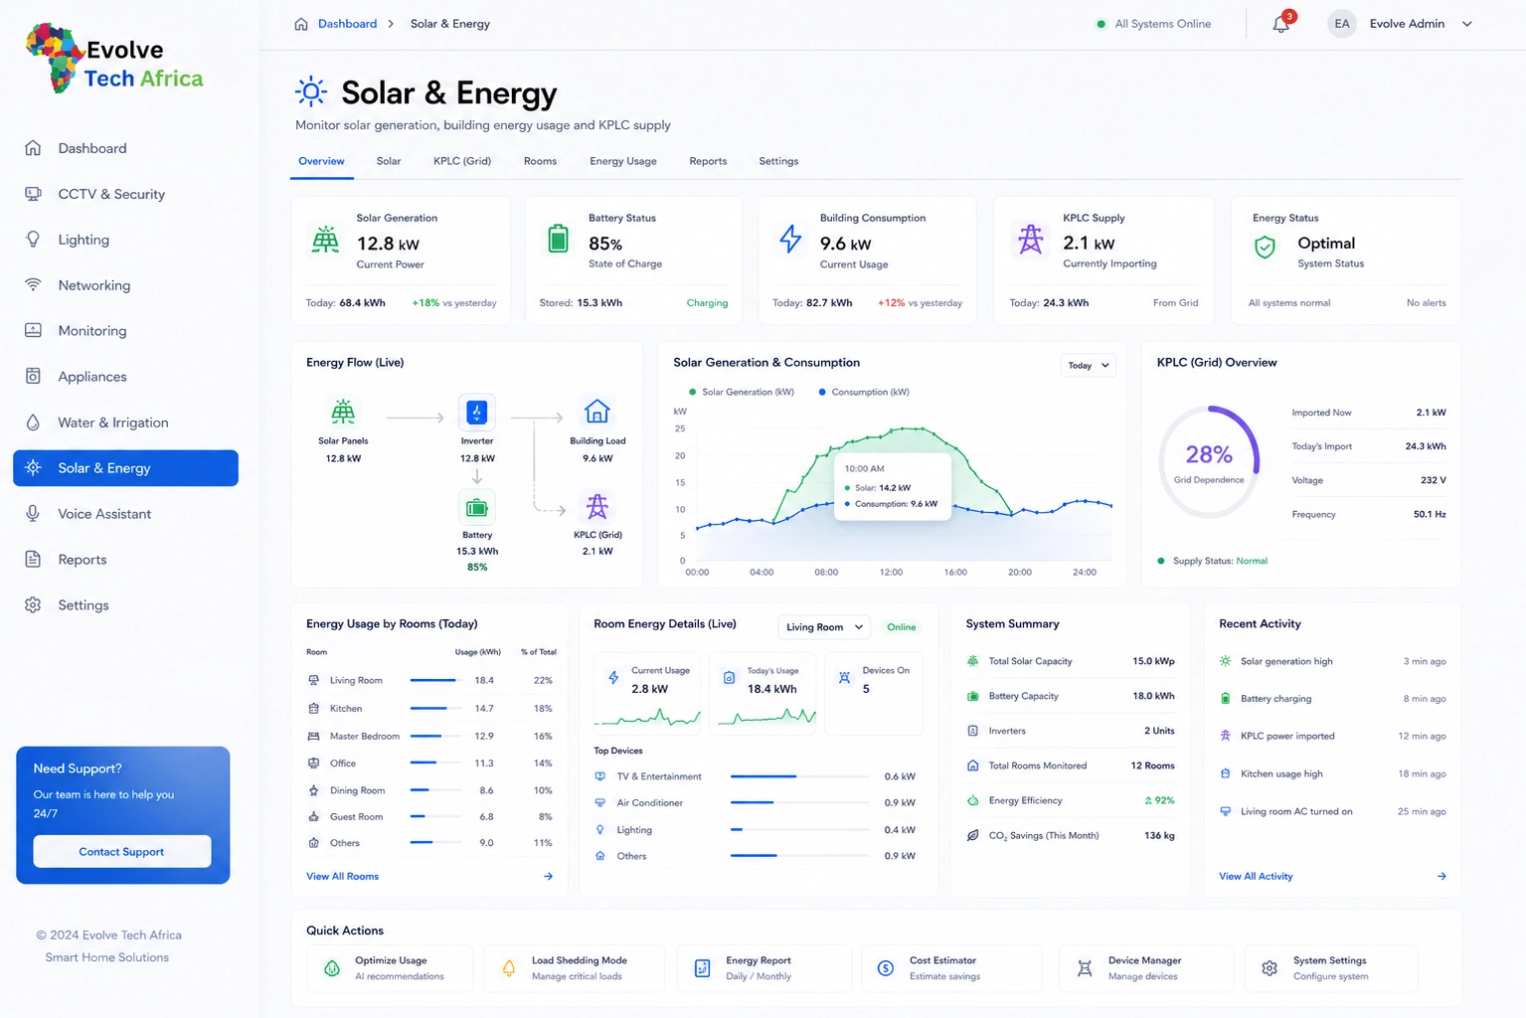Click the KPLC (Grid) pylon icon in Energy Flow

[x=597, y=507]
